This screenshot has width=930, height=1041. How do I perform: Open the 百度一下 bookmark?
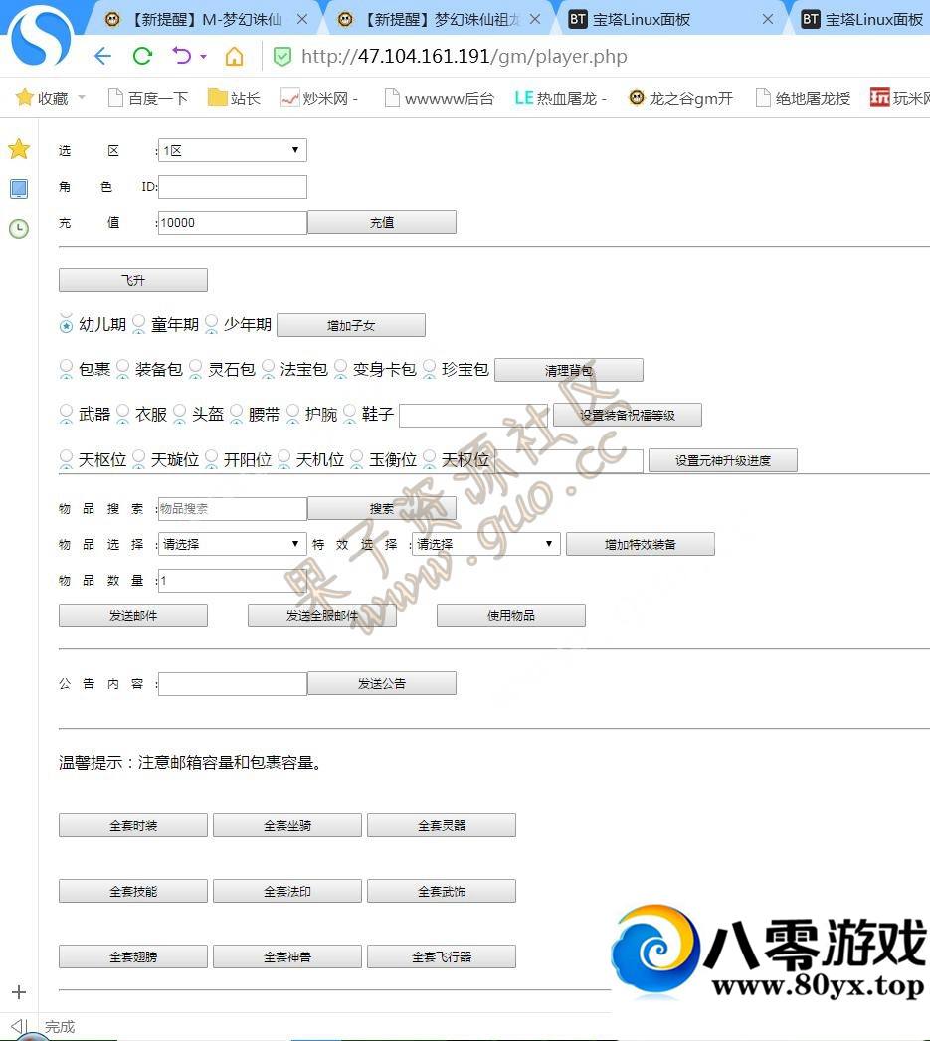[x=148, y=98]
